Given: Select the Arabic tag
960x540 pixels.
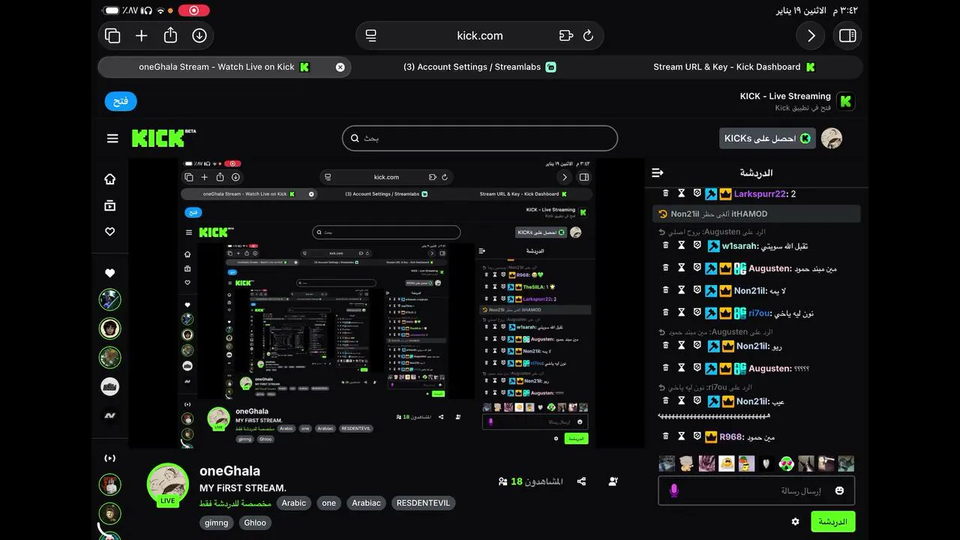Looking at the screenshot, I should pyautogui.click(x=294, y=503).
